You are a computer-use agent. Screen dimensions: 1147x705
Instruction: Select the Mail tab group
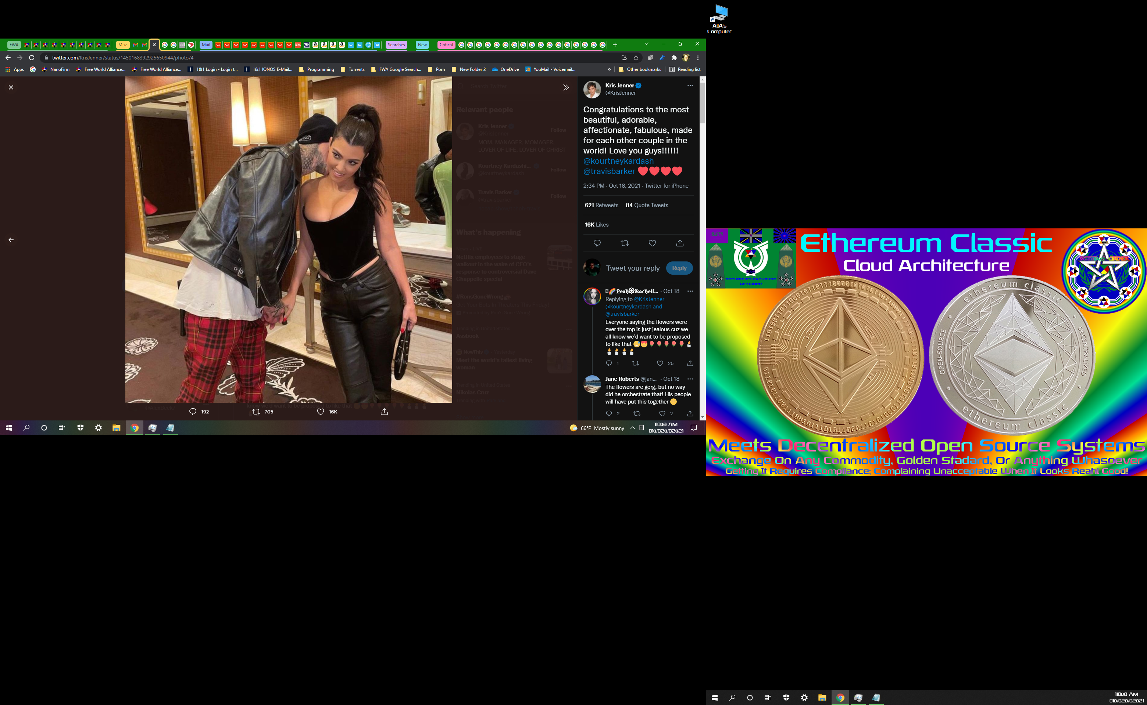[x=206, y=45]
